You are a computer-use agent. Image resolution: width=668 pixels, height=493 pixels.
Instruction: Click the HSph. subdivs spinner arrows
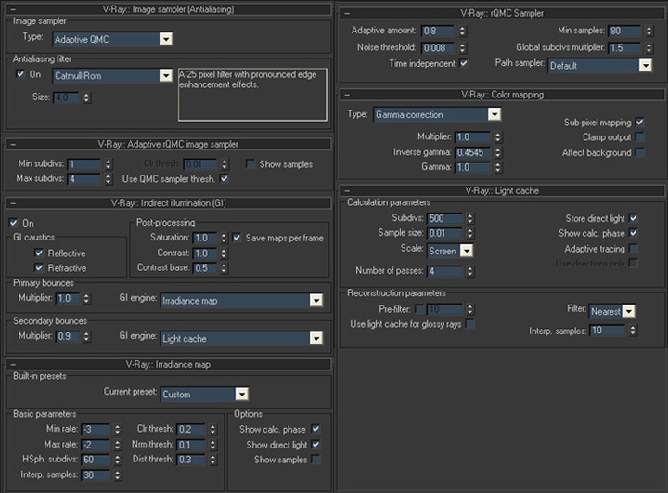[116, 460]
